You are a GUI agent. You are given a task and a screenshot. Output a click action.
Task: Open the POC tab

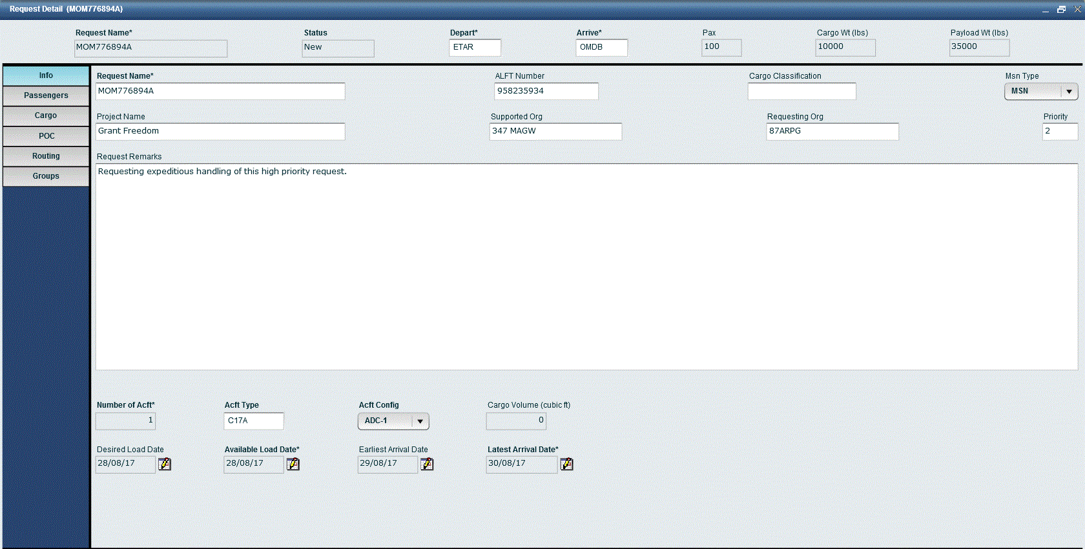point(46,136)
